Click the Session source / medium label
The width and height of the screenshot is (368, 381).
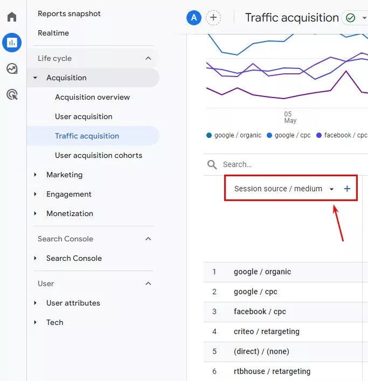click(278, 189)
